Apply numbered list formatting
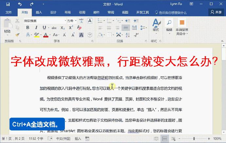Screen dimensions: 226x143 [109, 21]
